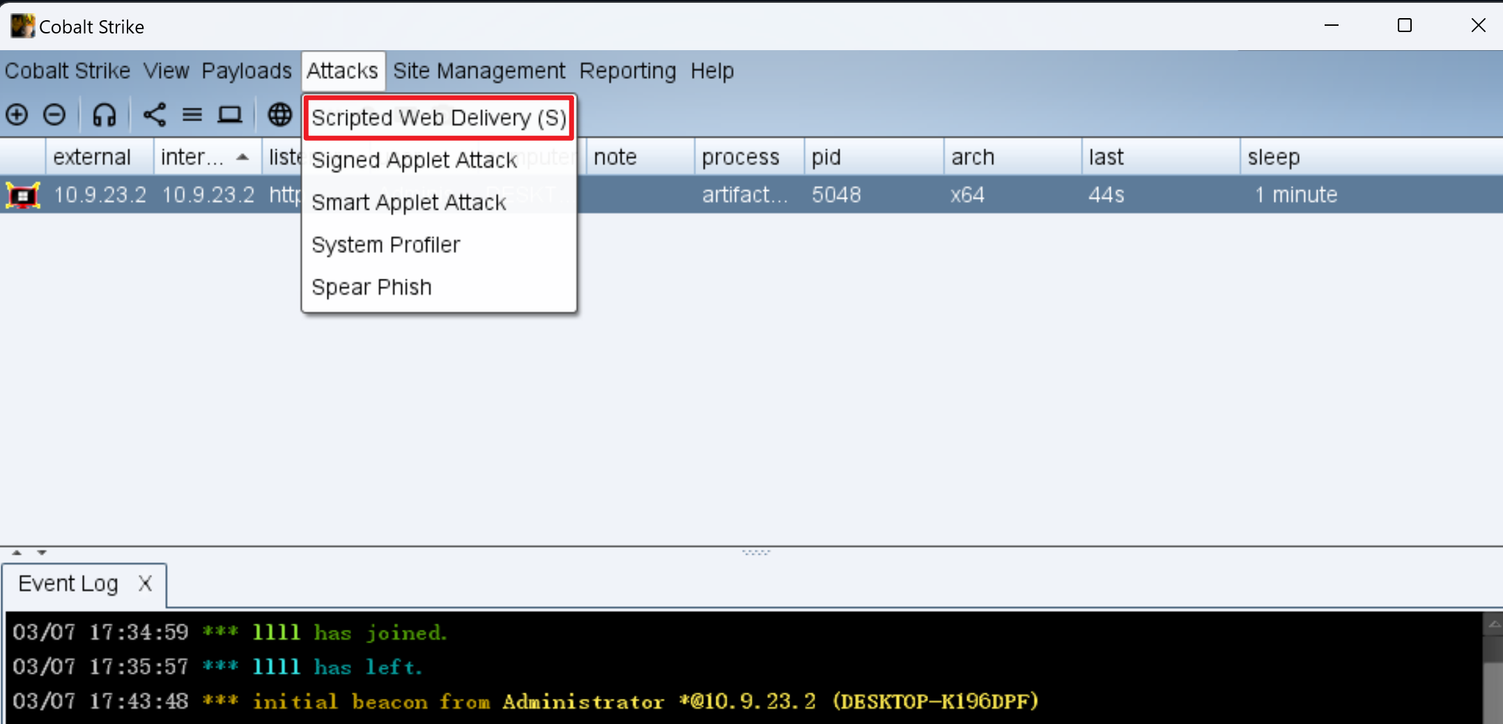Image resolution: width=1503 pixels, height=724 pixels.
Task: Click the globe web icon in toolbar
Action: pos(280,114)
